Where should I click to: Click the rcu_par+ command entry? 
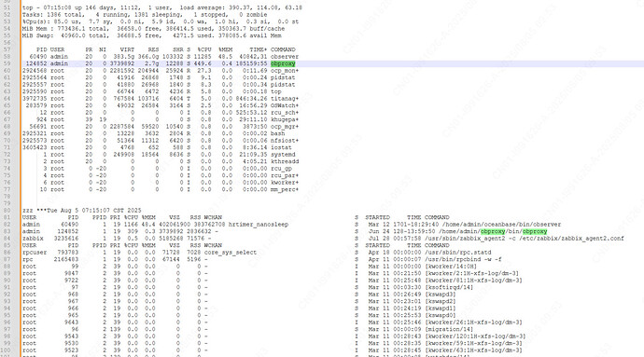(x=285, y=175)
